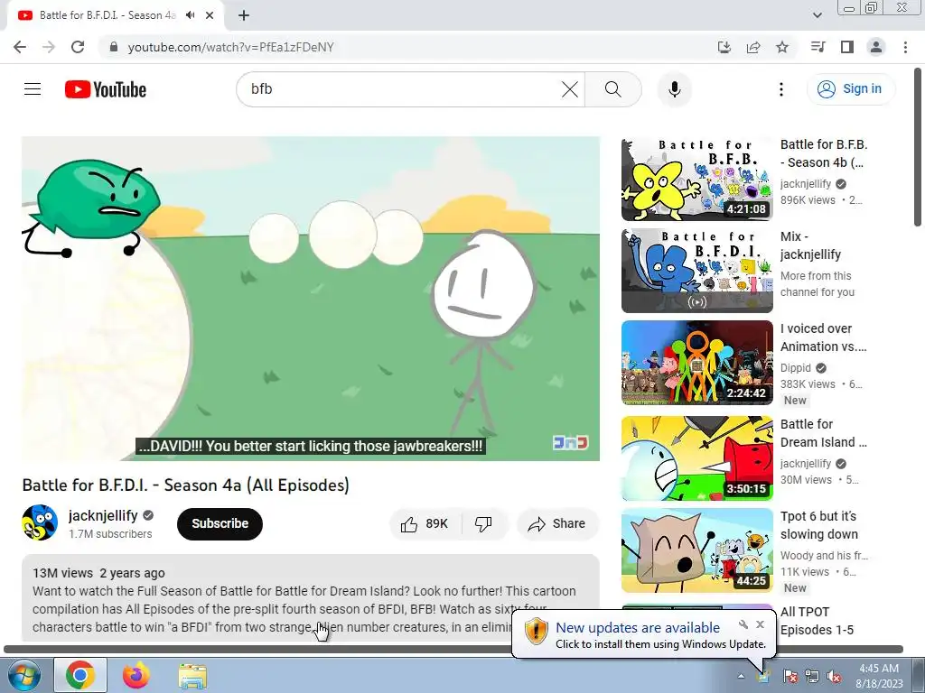
Task: Launch Firefox from the taskbar
Action: [x=136, y=675]
